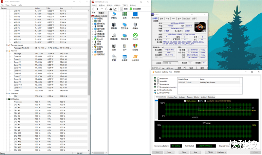Click the BIOS update green arrow icon
Viewport: 262px width, 155px height.
tap(131, 9)
